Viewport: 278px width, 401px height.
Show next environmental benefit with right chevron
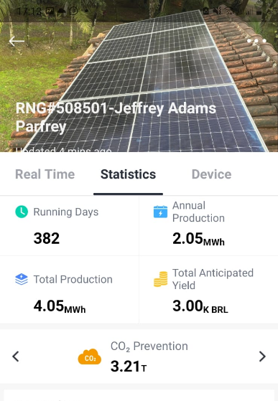(262, 357)
